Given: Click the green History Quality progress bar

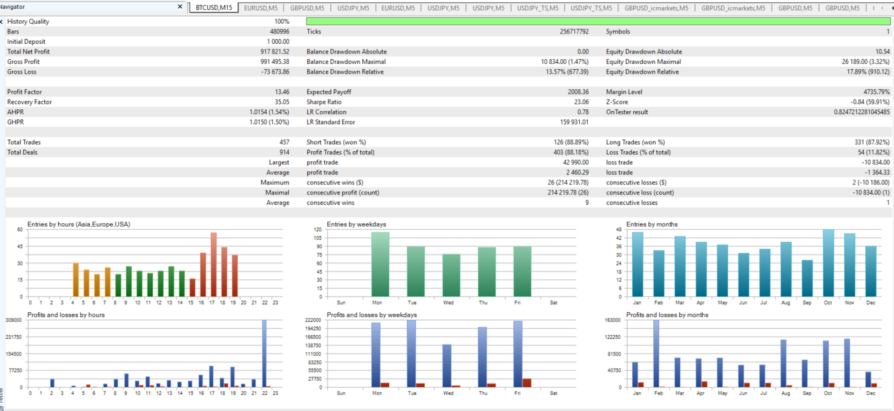Looking at the screenshot, I should [598, 21].
